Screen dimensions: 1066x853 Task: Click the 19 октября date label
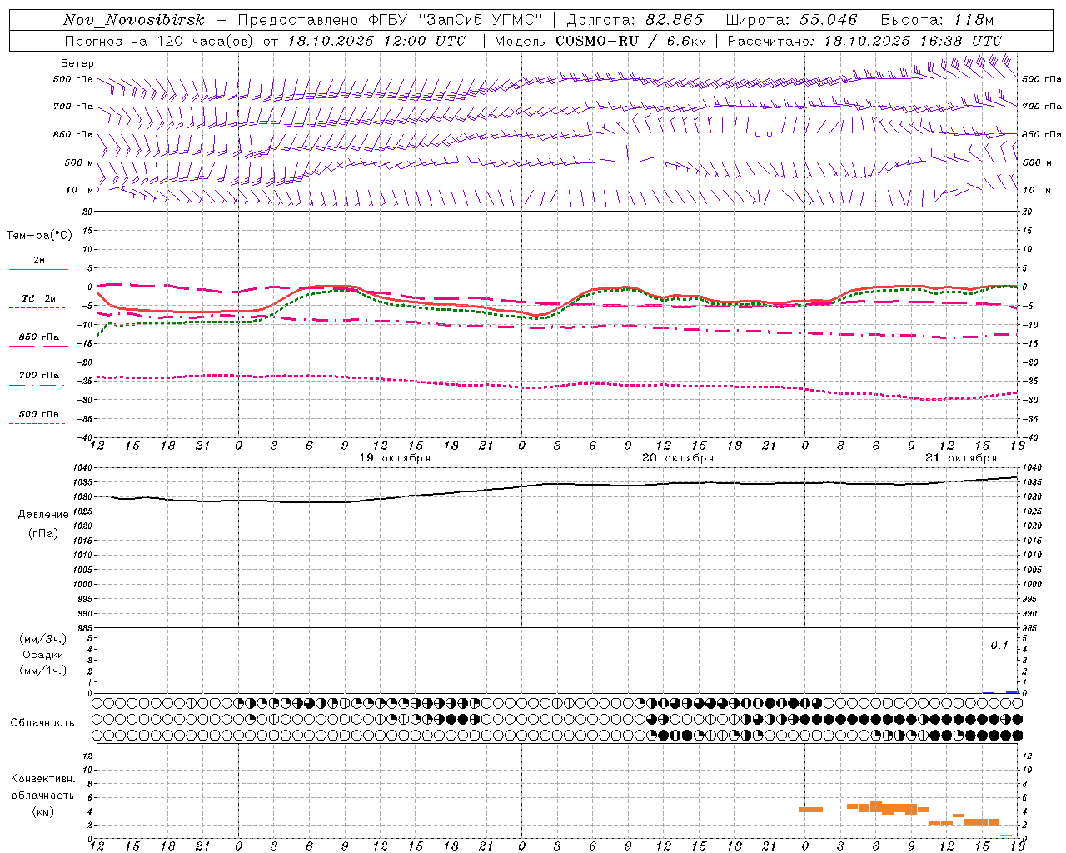point(395,458)
